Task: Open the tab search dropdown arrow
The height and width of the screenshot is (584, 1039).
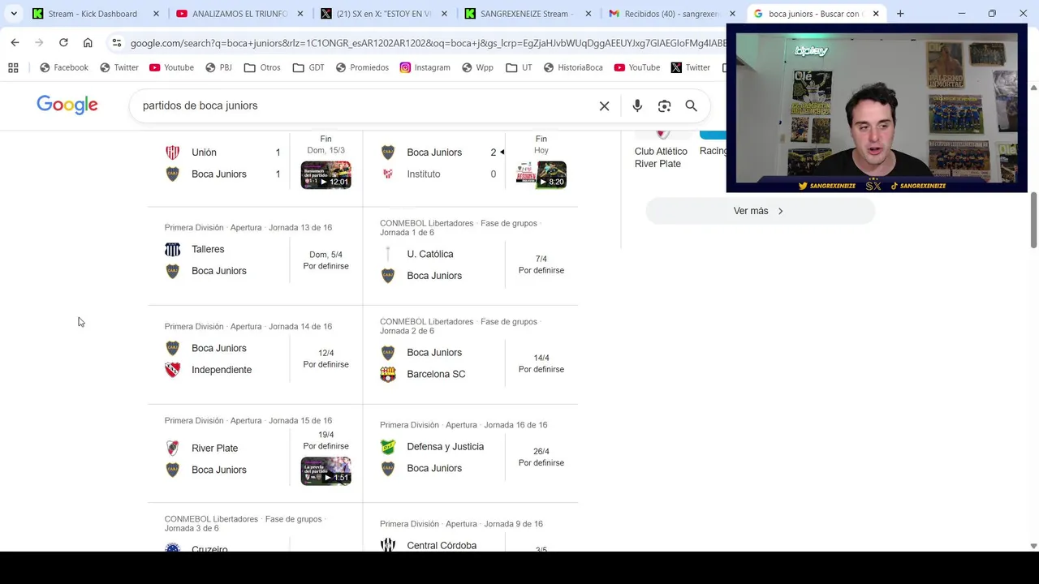Action: click(x=14, y=14)
